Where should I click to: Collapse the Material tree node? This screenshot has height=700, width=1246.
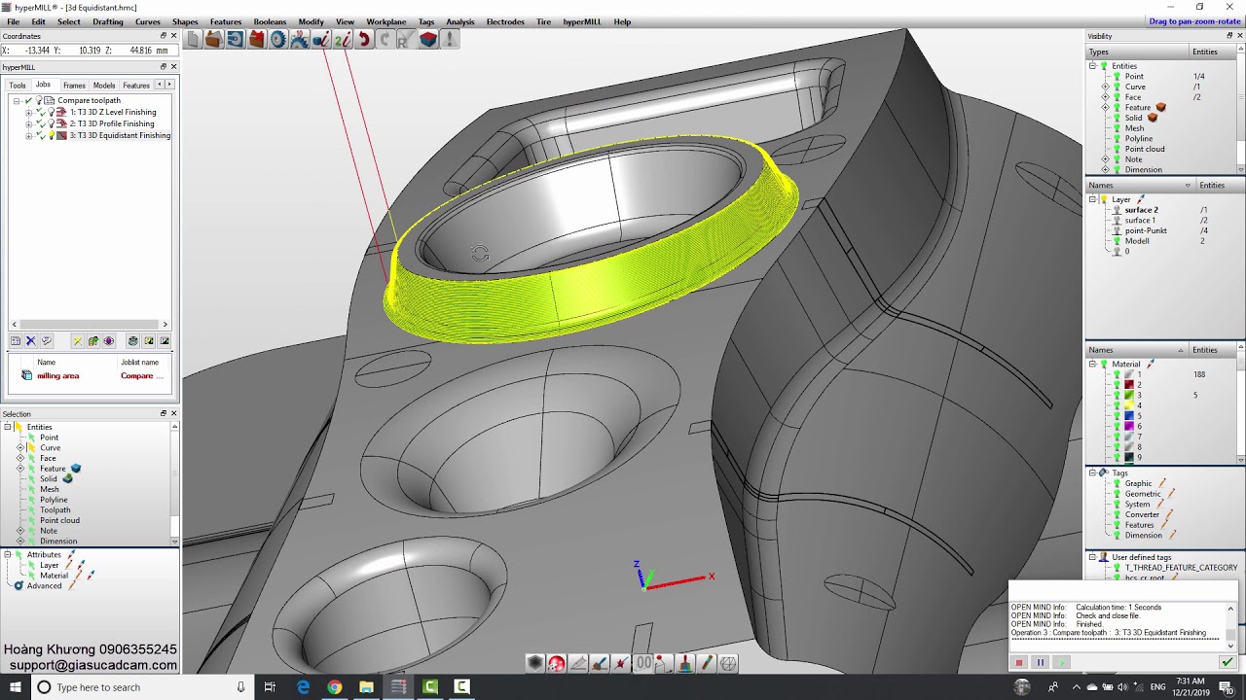(x=1092, y=364)
